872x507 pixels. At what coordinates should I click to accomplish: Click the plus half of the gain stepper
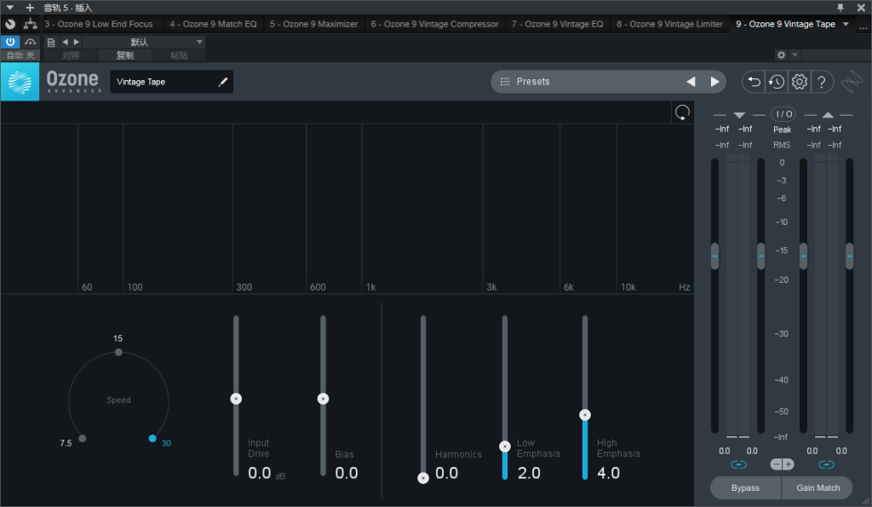788,464
